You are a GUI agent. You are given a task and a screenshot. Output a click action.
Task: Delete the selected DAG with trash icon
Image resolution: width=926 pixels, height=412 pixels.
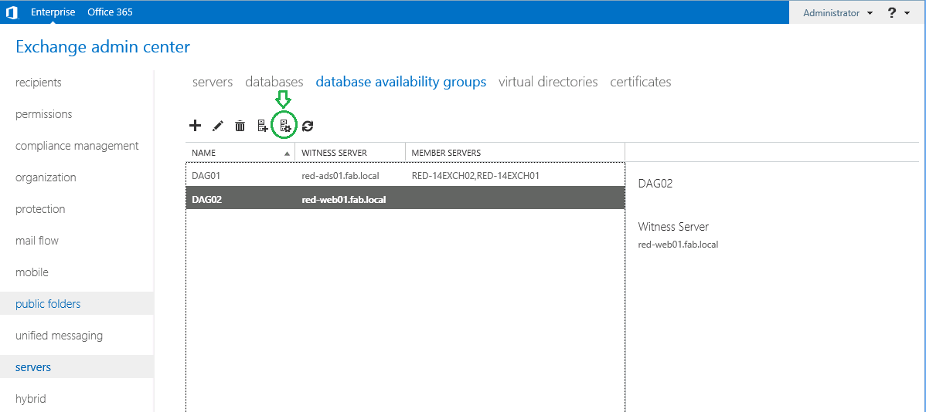[240, 126]
